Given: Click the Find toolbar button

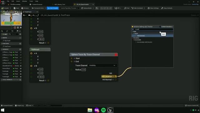Looking at the screenshot, I should [127, 8].
